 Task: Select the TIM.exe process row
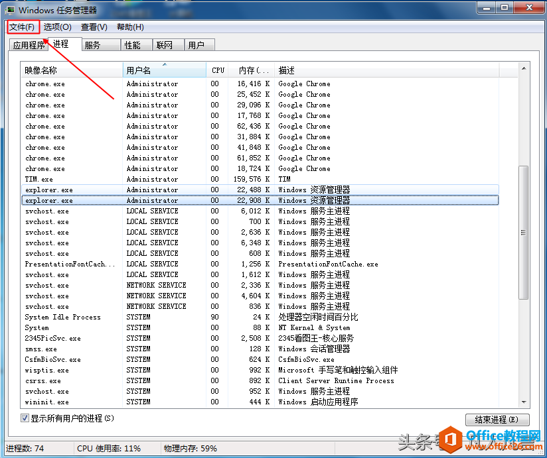click(260, 179)
